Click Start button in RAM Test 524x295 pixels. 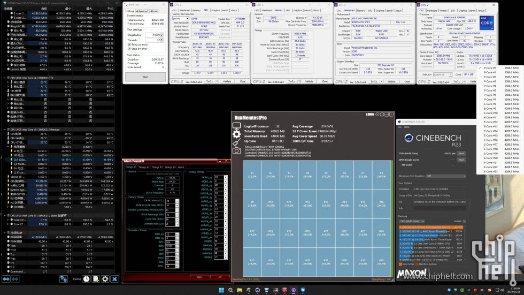pyautogui.click(x=145, y=77)
